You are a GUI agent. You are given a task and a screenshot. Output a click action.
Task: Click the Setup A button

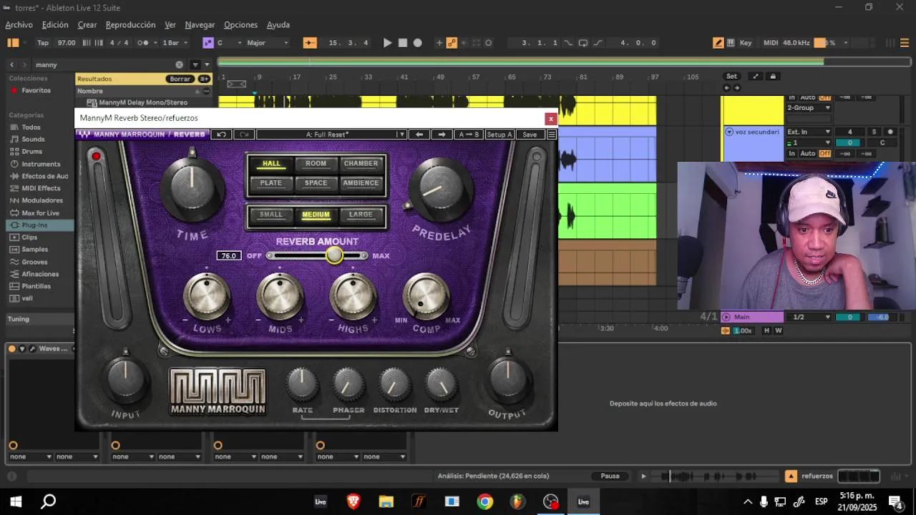point(500,134)
